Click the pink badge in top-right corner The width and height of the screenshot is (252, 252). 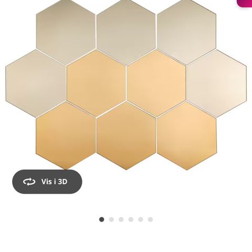tap(245, 3)
